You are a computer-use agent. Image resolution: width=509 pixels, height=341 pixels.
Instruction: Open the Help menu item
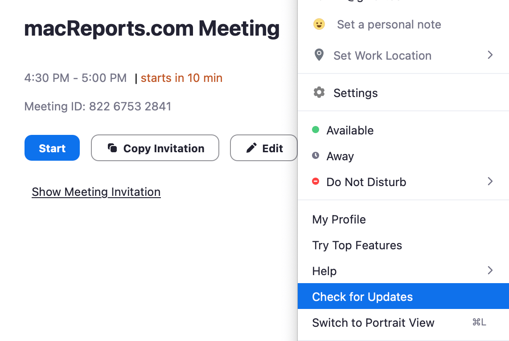(x=403, y=271)
